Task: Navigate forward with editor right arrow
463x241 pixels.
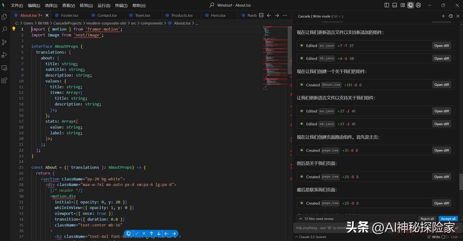Action: tap(277, 16)
